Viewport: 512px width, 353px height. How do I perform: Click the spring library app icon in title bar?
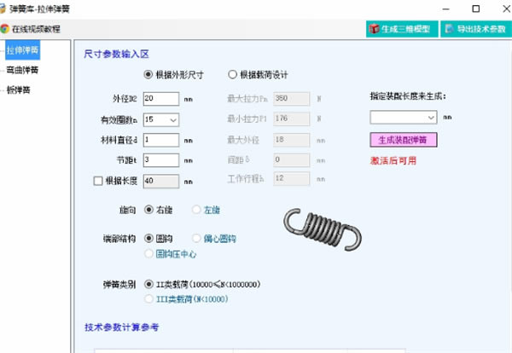[x=3, y=9]
